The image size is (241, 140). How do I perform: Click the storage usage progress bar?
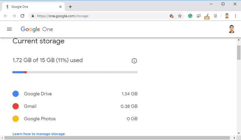coord(75,72)
